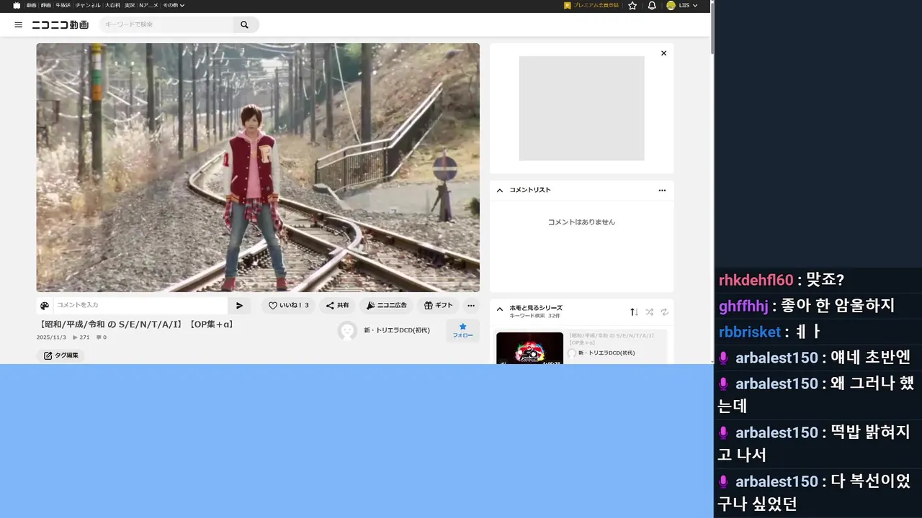Click the video title 【OP集+α】
922x518 pixels.
point(137,324)
